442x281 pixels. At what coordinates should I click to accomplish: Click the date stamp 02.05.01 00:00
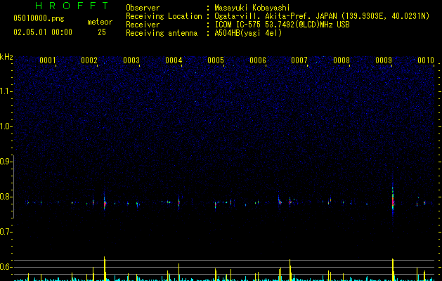43,32
